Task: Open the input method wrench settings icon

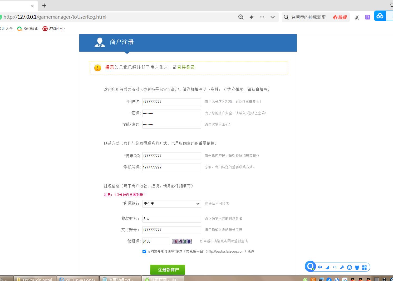Action: coord(342,267)
